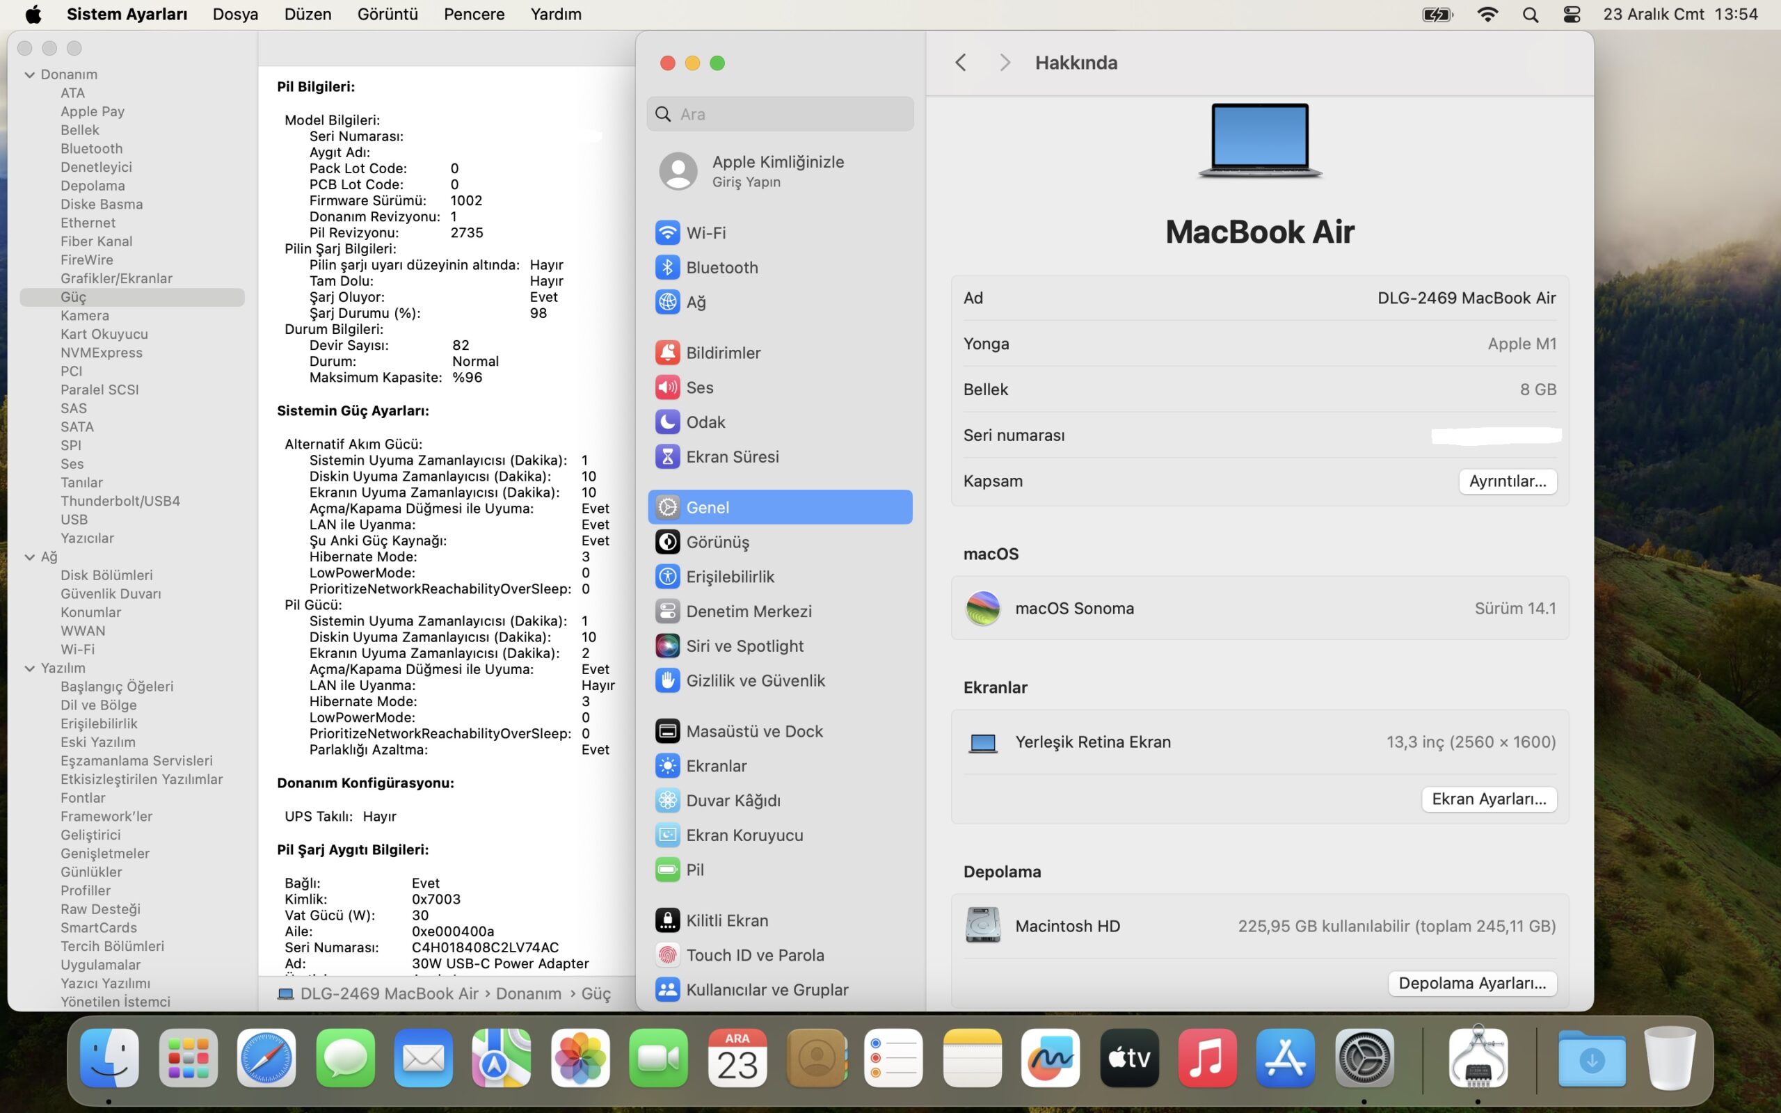Collapse the Yazılım tree section
Viewport: 1781px width, 1113px height.
pos(29,668)
